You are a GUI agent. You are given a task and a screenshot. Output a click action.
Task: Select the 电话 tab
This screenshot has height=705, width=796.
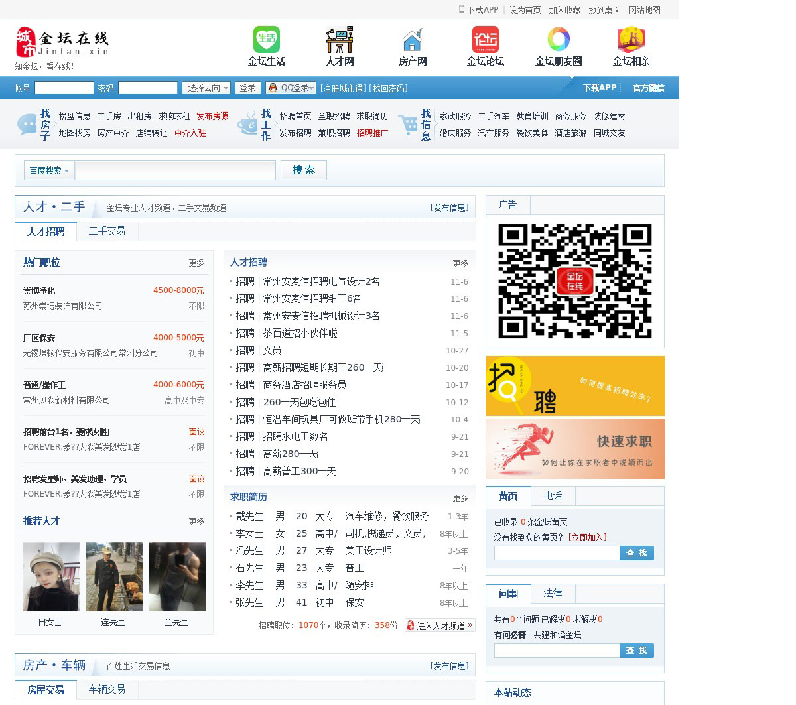(553, 496)
